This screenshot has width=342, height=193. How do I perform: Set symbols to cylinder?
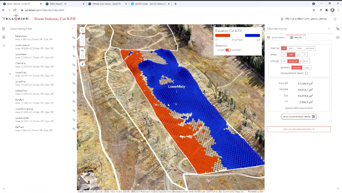pyautogui.click(x=297, y=68)
